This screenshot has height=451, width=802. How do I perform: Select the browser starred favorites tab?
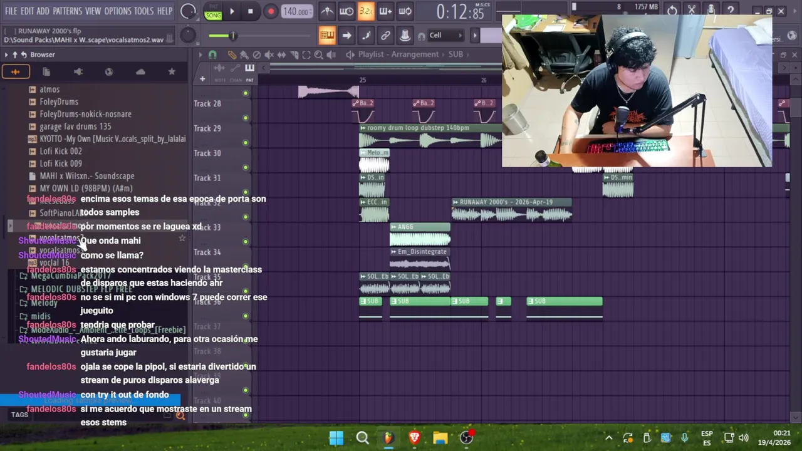coord(172,72)
